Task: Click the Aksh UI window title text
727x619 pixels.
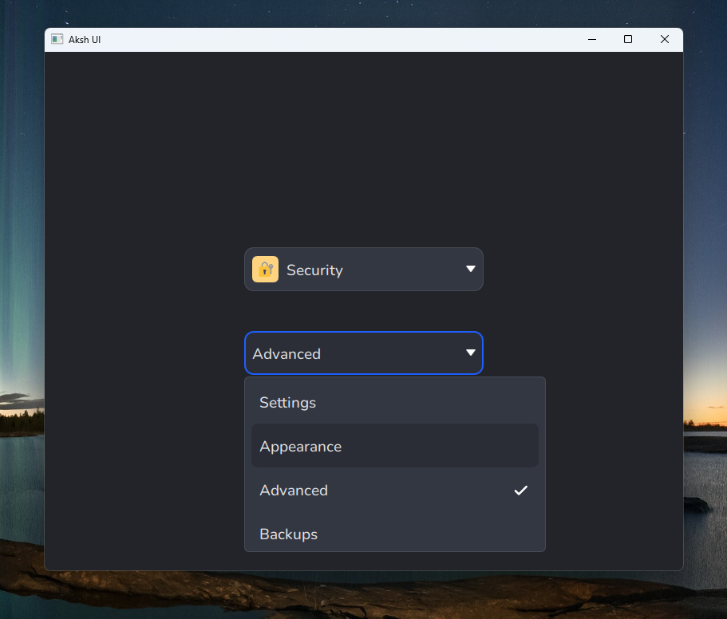Action: [x=85, y=40]
